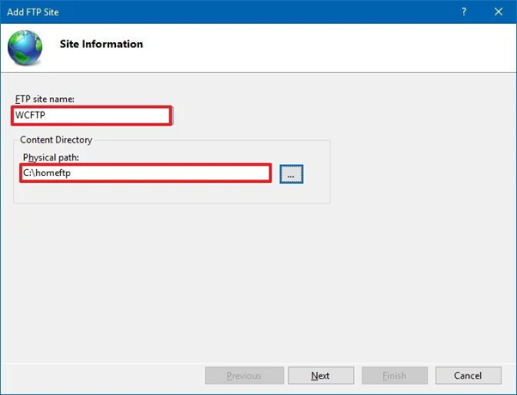Click the Content Directory group label
The width and height of the screenshot is (517, 395).
pyautogui.click(x=56, y=140)
